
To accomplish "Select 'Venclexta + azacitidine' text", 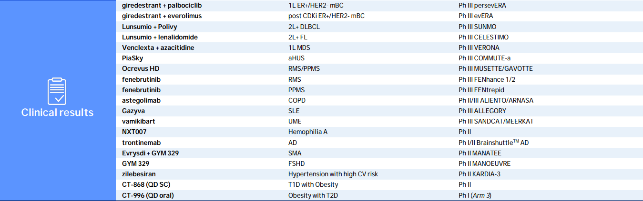I will pos(158,48).
